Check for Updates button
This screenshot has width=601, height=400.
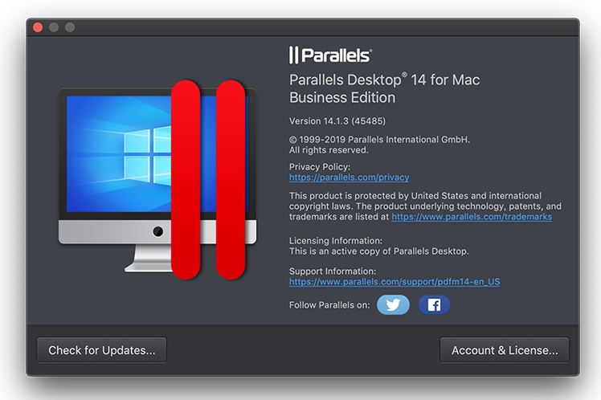pos(101,350)
